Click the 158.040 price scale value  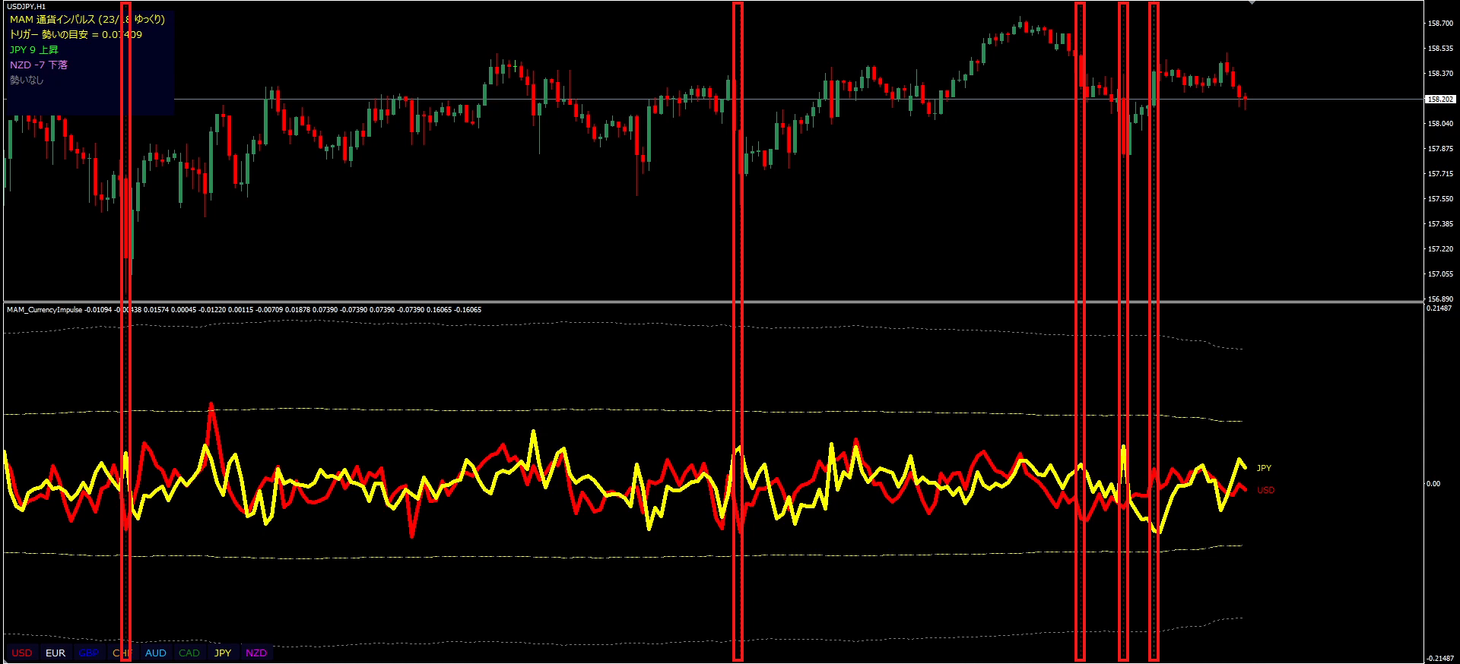1441,124
